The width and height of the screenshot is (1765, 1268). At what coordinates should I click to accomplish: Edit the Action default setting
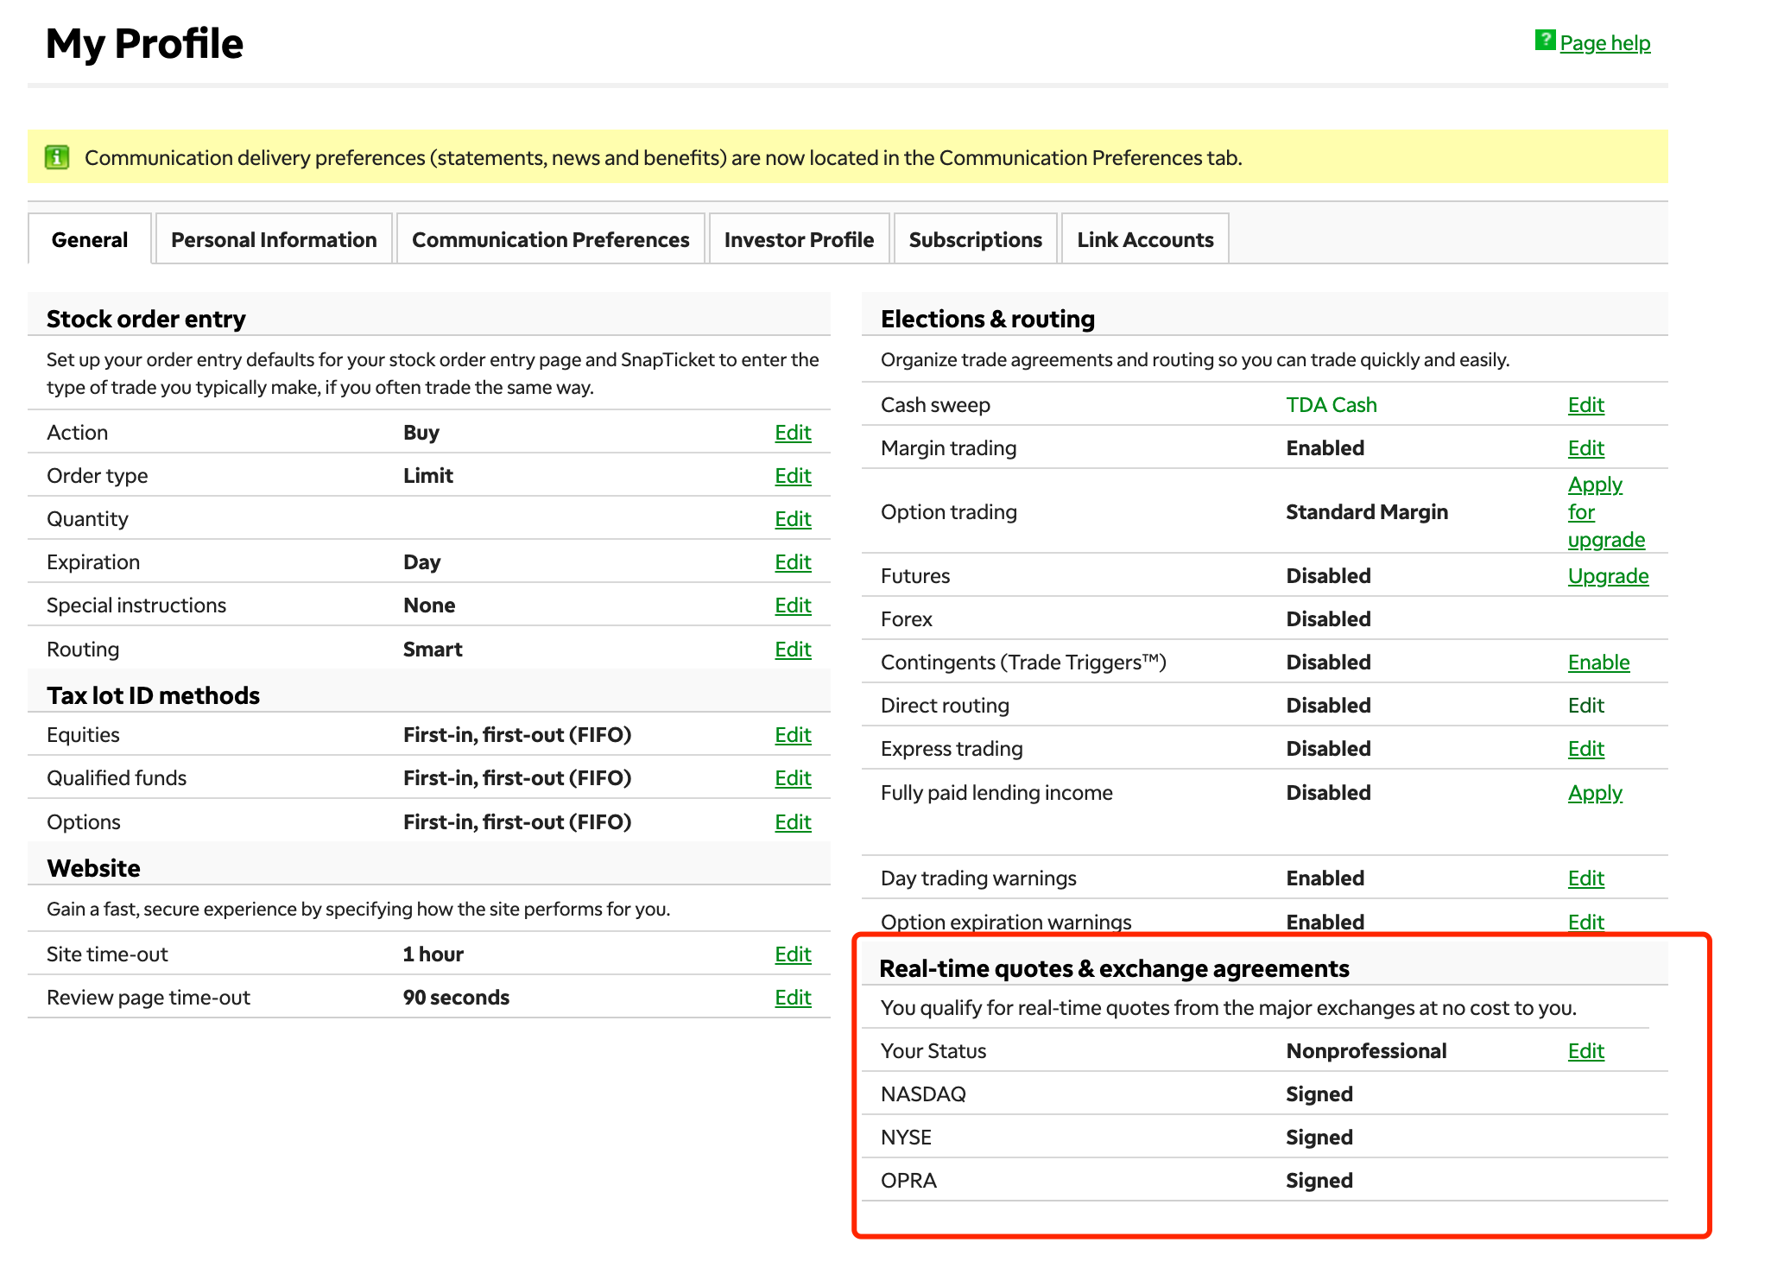[793, 433]
